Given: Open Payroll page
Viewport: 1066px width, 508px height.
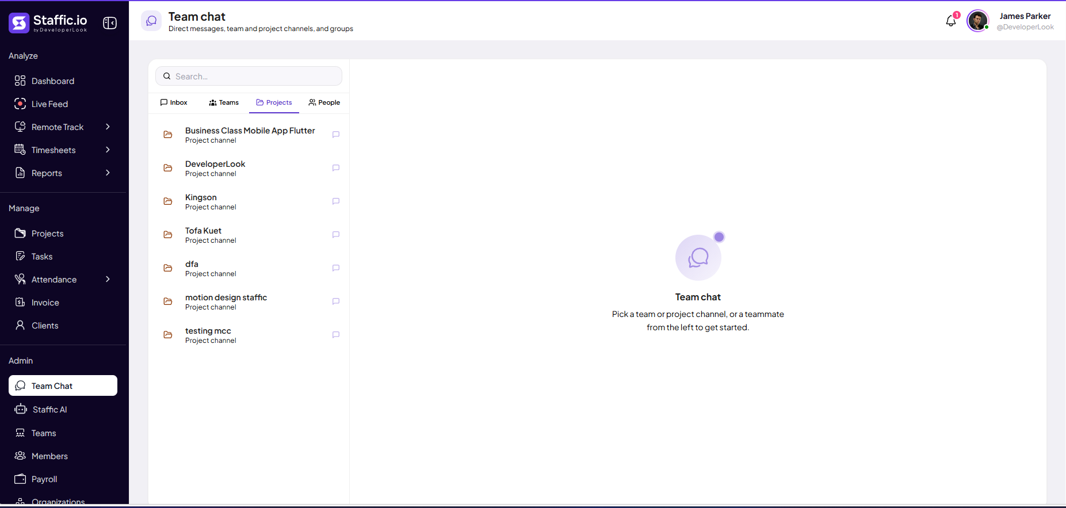Looking at the screenshot, I should [63, 479].
